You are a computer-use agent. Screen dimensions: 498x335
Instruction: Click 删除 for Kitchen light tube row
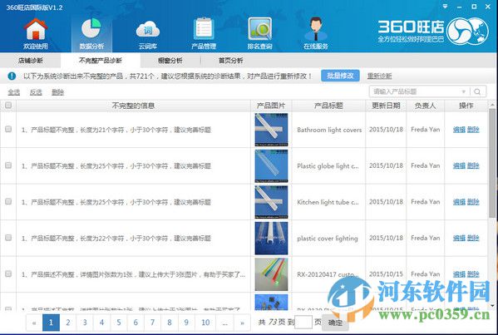click(473, 202)
